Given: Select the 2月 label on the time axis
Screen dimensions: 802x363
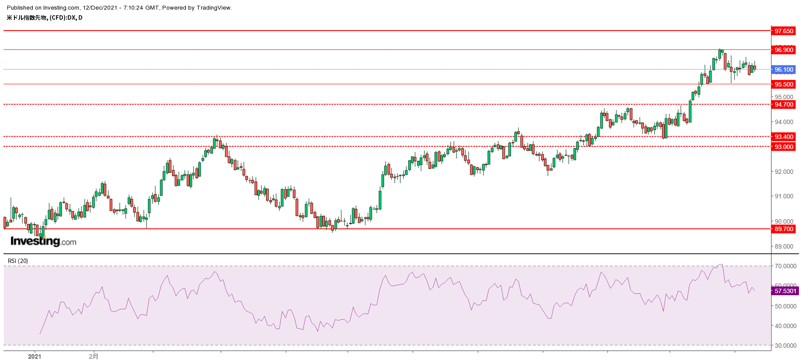Looking at the screenshot, I should click(94, 356).
